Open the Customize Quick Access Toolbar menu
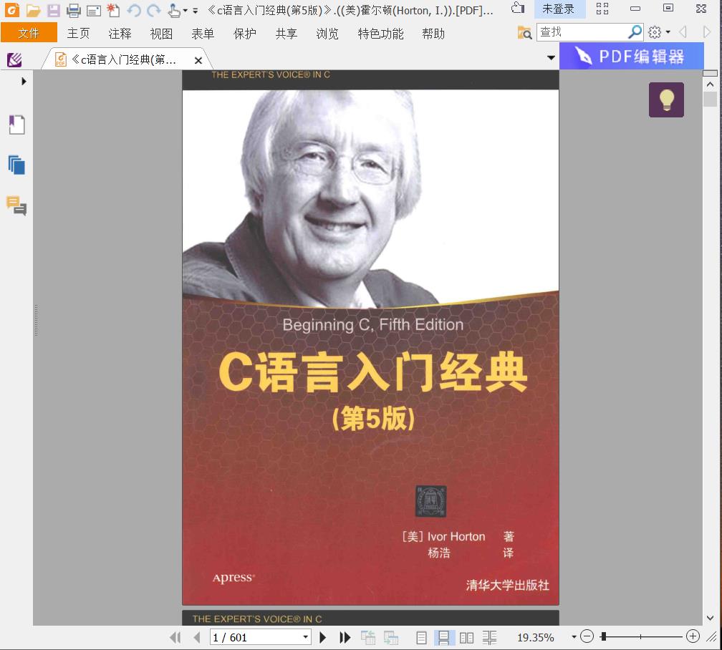This screenshot has height=650, width=722. (196, 11)
